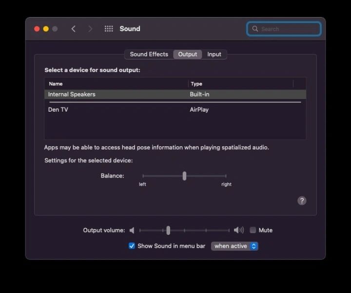The height and width of the screenshot is (293, 351).
Task: Click the Name column header
Action: [56, 84]
